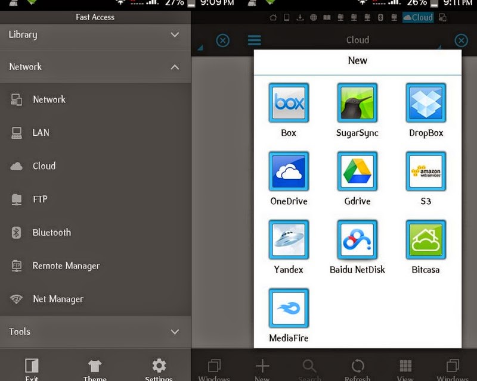Open the Theme chooser
Image resolution: width=477 pixels, height=381 pixels.
[95, 370]
